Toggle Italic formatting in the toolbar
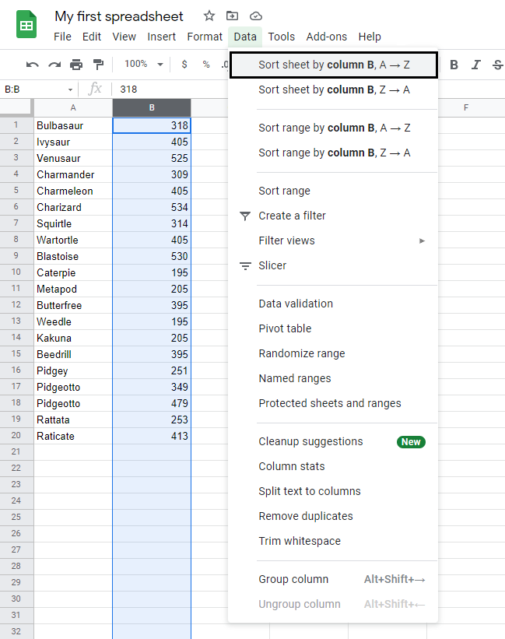 [x=475, y=65]
